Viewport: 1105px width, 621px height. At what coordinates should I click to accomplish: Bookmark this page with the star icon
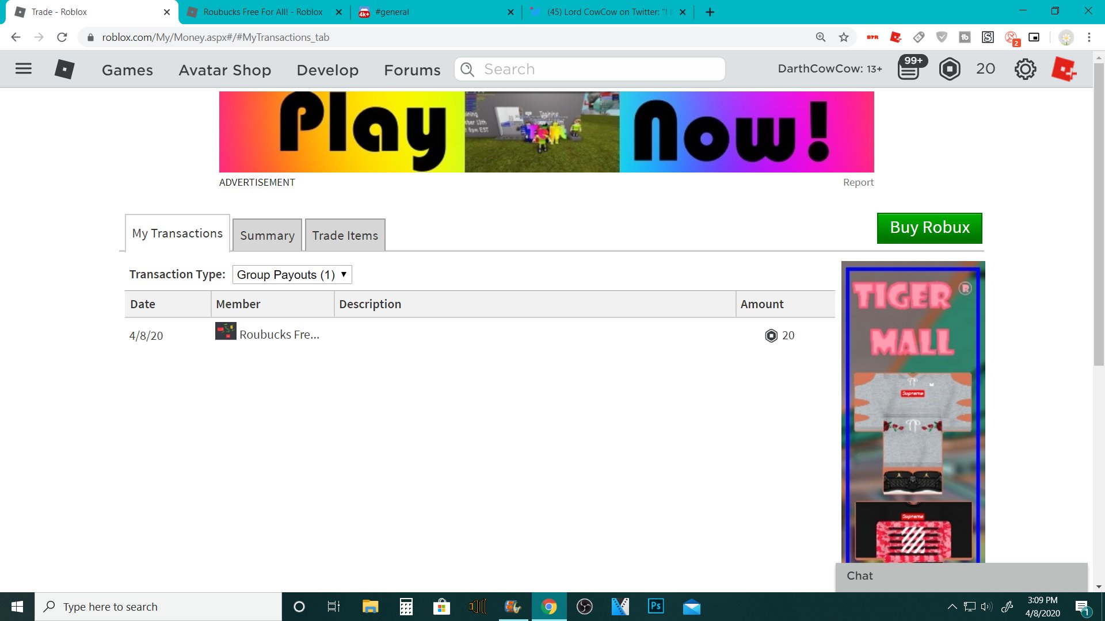[844, 37]
